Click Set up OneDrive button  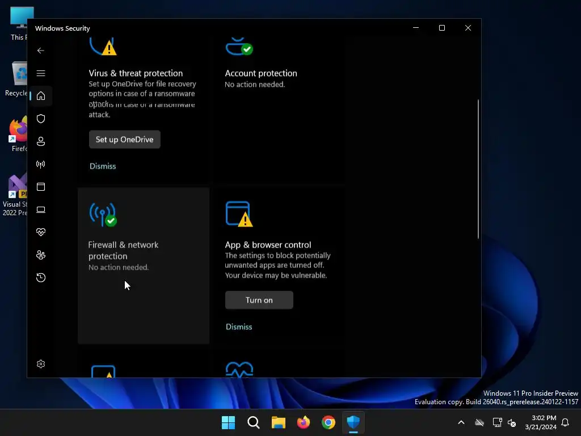click(x=124, y=140)
